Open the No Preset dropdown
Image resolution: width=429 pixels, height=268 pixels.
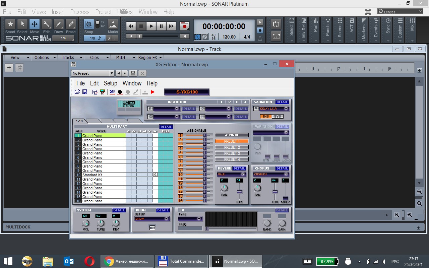(x=93, y=73)
